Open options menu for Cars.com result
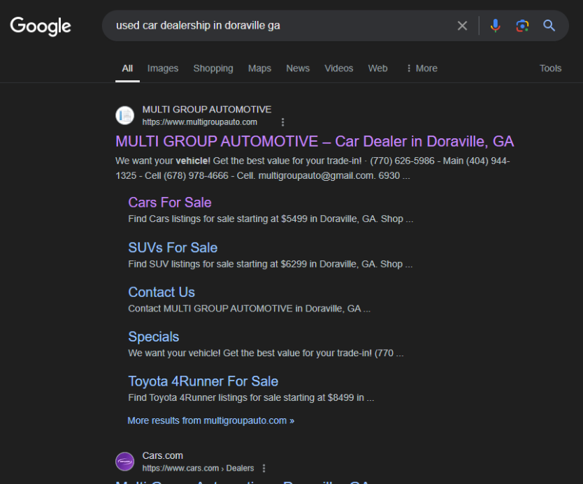 click(x=264, y=469)
